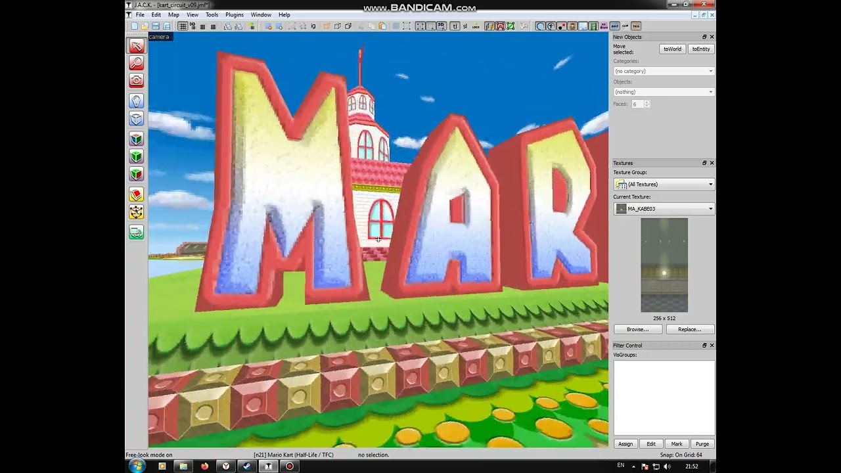
Task: Click the Paste toolbar icon
Action: (382, 26)
